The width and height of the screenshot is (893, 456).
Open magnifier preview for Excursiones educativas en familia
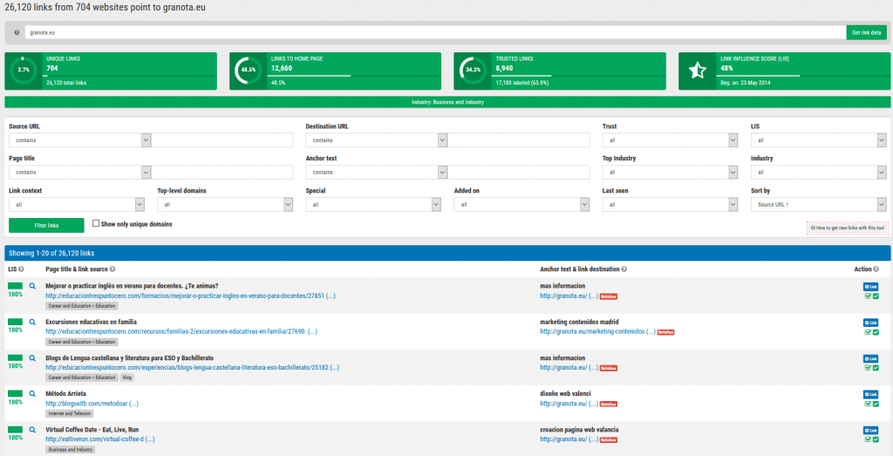click(x=32, y=322)
